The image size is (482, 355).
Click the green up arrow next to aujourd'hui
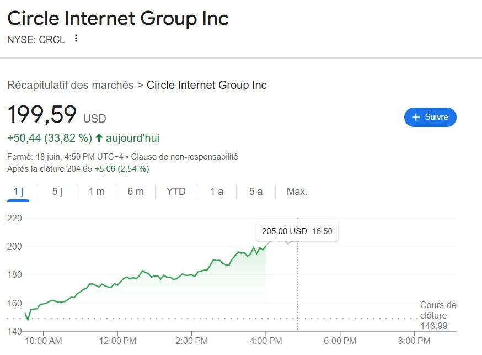pos(99,137)
